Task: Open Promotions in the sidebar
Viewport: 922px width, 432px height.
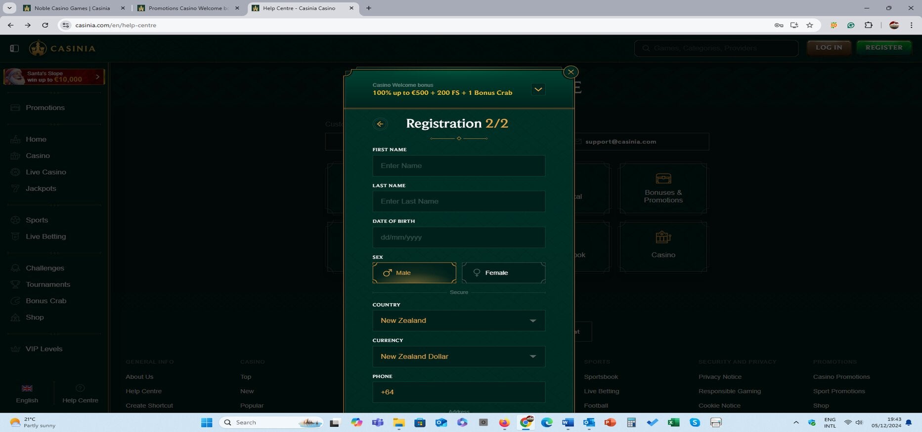Action: [x=45, y=108]
